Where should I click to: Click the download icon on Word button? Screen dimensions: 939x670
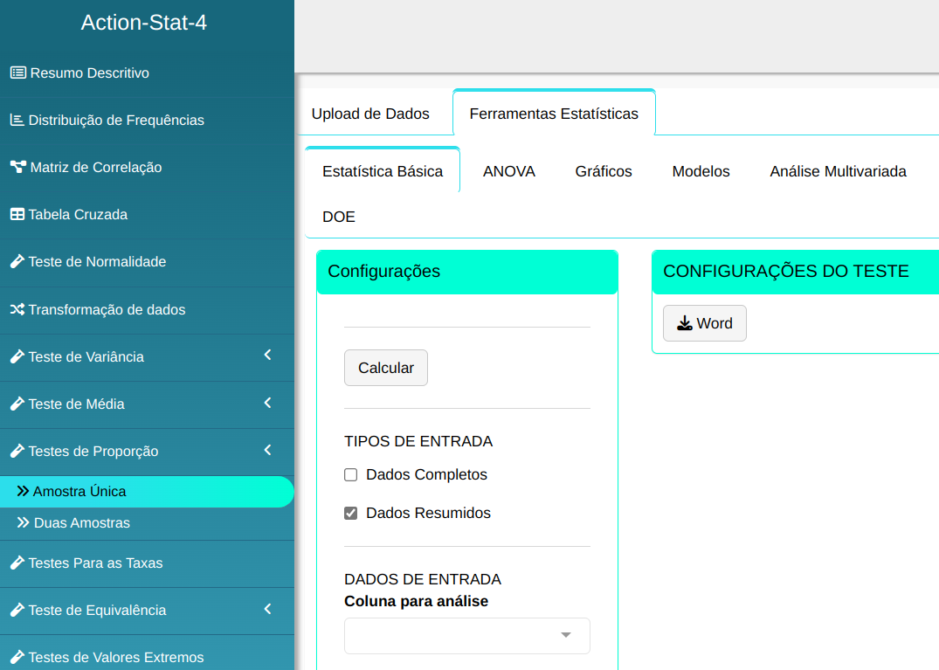point(685,323)
